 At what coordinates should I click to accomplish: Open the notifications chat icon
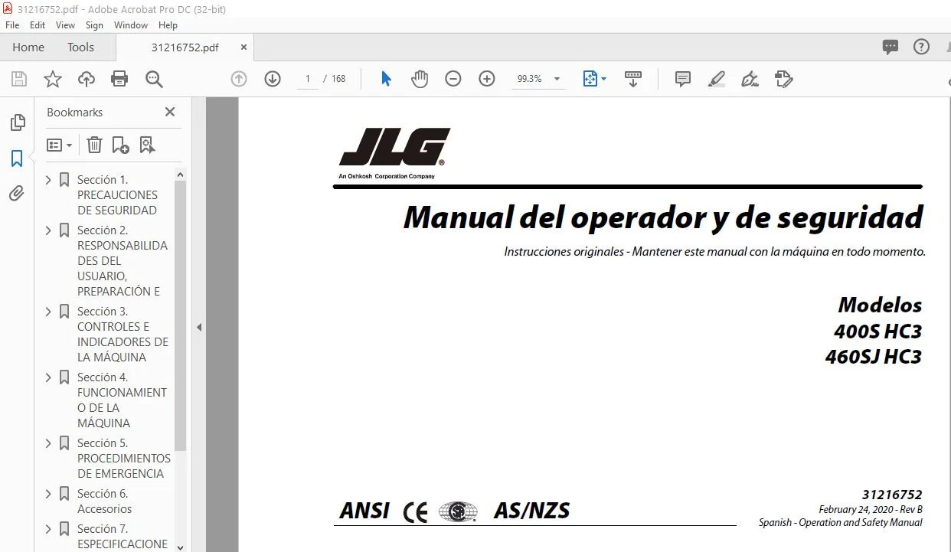[x=891, y=47]
